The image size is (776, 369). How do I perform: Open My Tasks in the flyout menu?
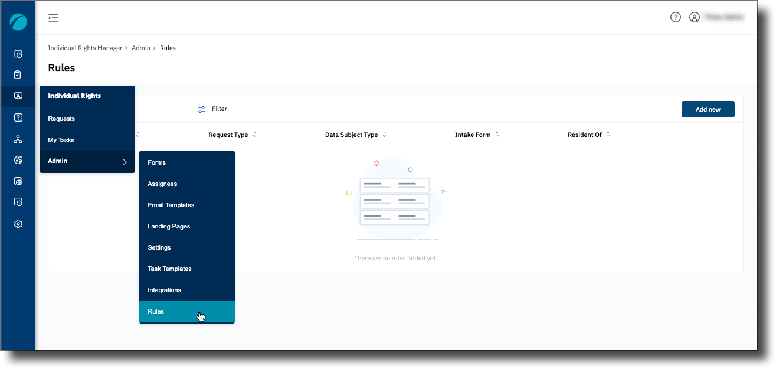point(87,140)
